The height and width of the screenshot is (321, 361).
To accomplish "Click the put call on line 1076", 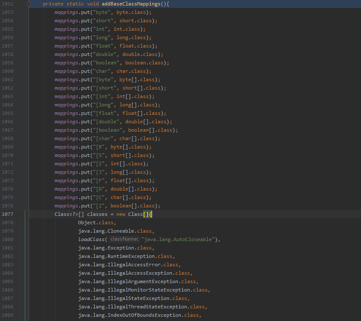I will click(85, 206).
